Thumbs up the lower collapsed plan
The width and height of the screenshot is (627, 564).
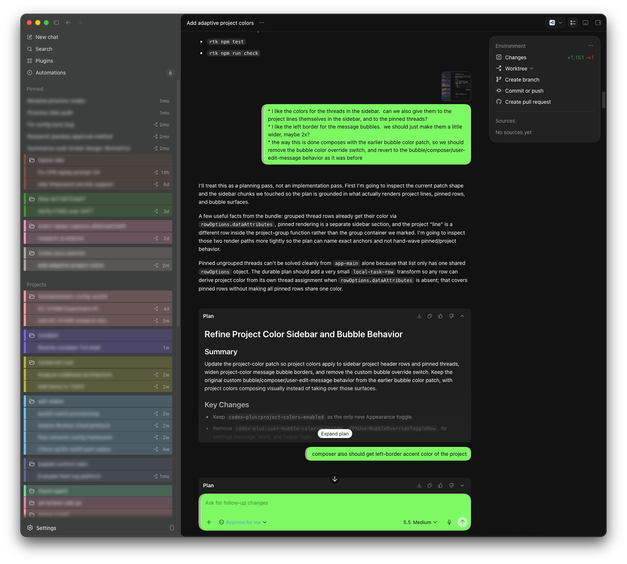point(440,485)
